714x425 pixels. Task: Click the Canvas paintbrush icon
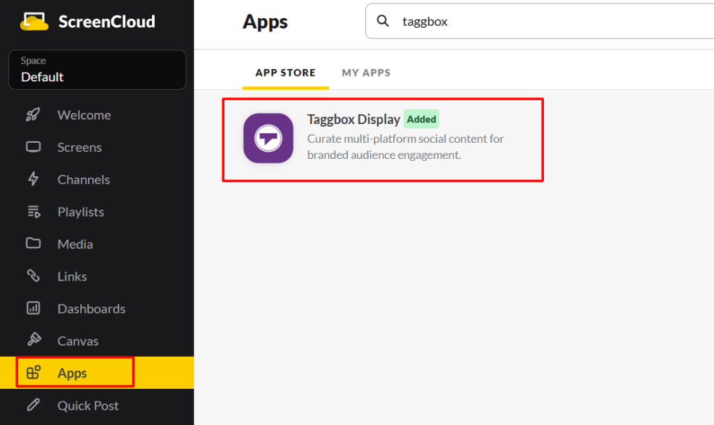[33, 341]
